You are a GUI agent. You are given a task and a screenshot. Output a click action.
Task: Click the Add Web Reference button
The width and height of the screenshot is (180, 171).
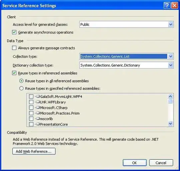(x=34, y=151)
